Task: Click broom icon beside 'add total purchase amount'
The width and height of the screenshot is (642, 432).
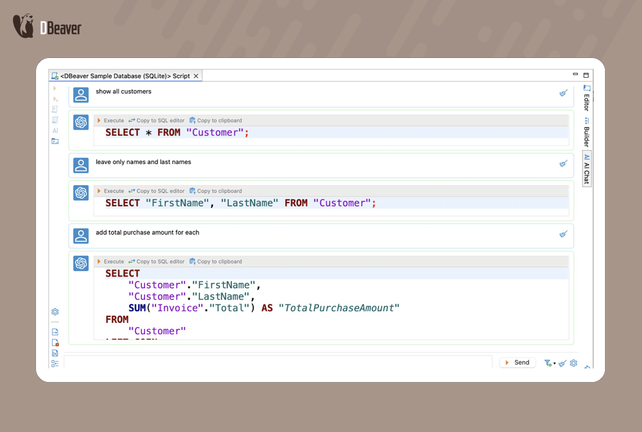Action: (x=563, y=235)
